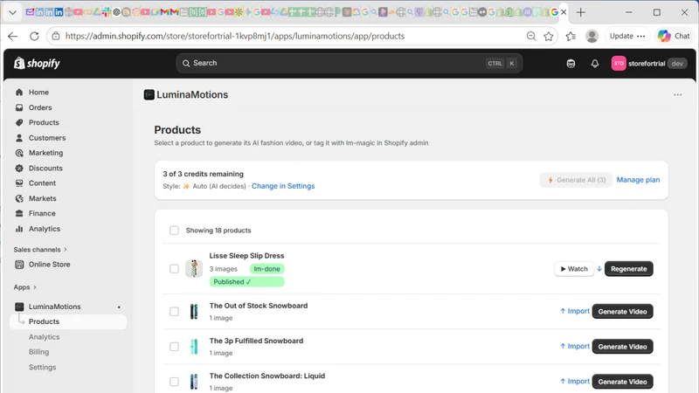Screen dimensions: 699x393
Task: Click the LuminaMotions app header icon
Action: [x=149, y=95]
